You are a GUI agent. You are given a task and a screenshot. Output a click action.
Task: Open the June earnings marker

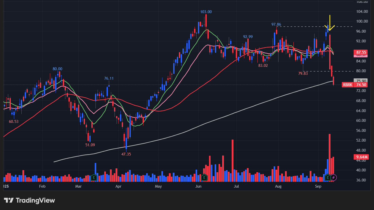click(204, 177)
